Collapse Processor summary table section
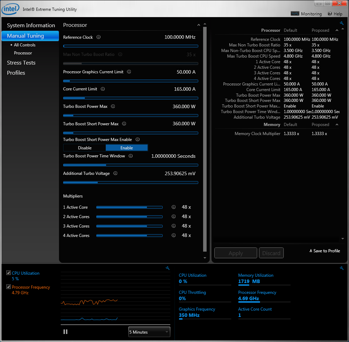 (x=337, y=30)
